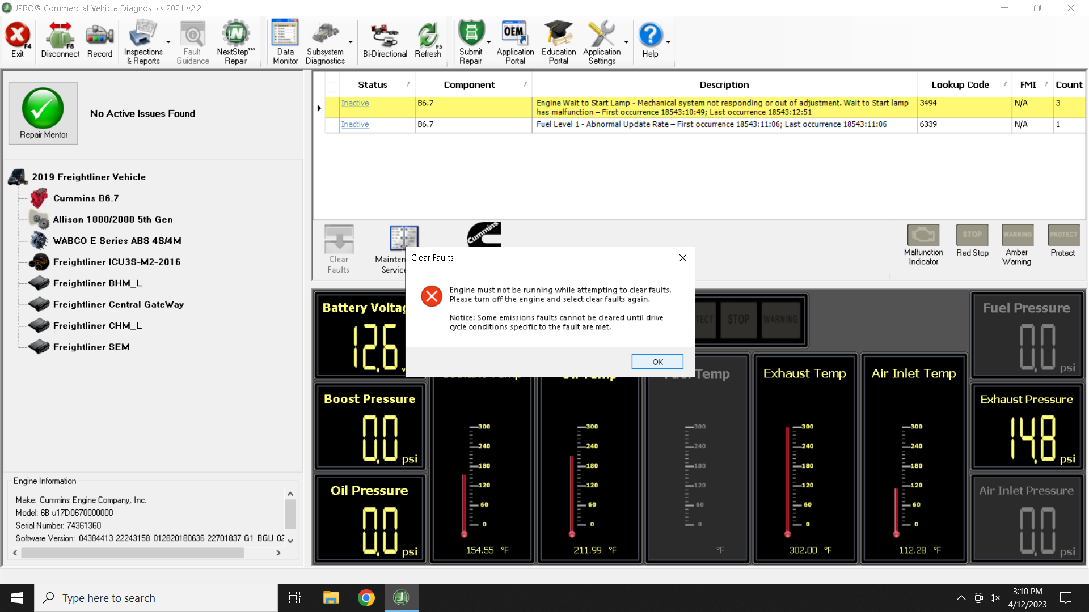Expand Submit Repair dropdown arrow

[489, 42]
